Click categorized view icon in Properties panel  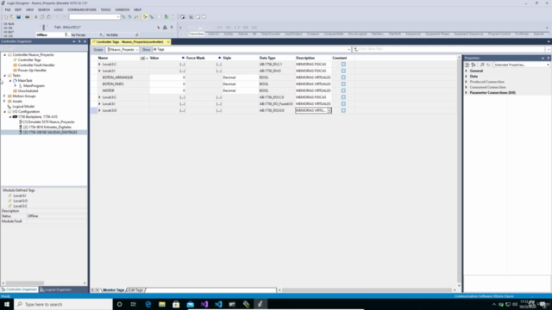tap(467, 65)
